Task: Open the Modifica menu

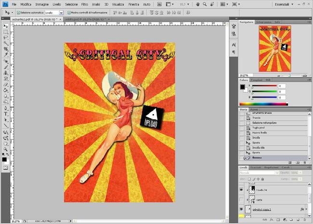Action: pos(26,4)
